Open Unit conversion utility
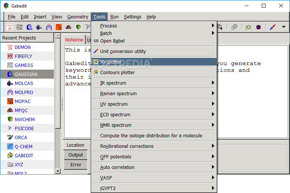The image size is (290, 193). [x=154, y=51]
